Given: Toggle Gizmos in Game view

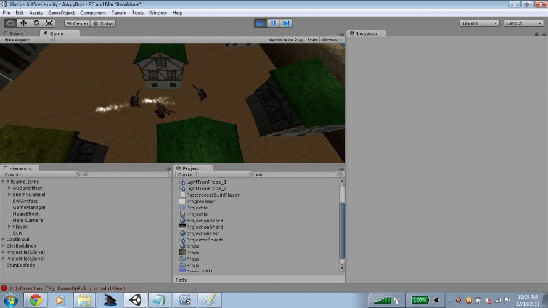Looking at the screenshot, I should [331, 40].
